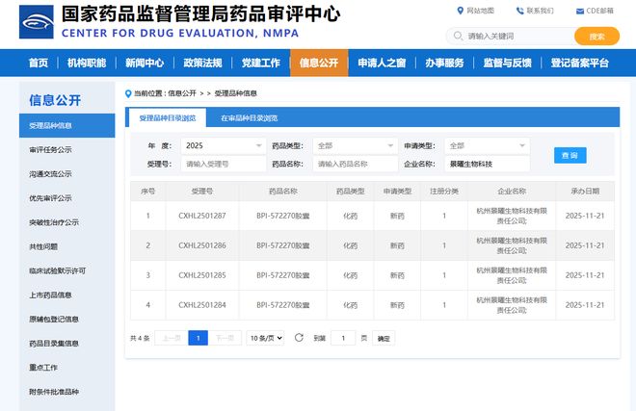Switch to 在审品种目录浏览 tab
This screenshot has width=636, height=411.
(249, 117)
